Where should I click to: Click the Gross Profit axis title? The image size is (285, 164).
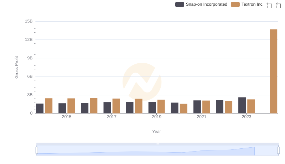tap(16, 67)
